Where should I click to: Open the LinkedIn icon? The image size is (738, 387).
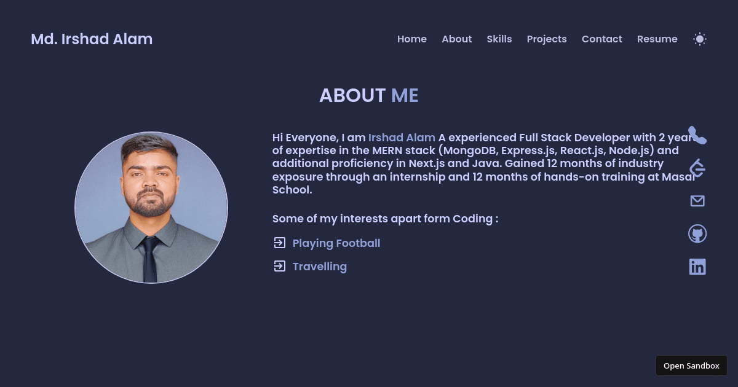[697, 267]
